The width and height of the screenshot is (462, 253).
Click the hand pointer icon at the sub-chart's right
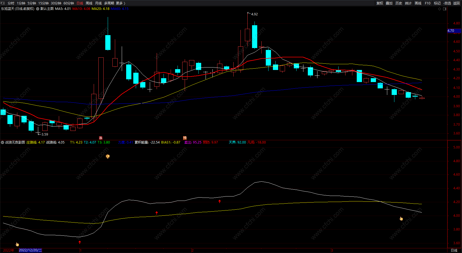point(401,219)
